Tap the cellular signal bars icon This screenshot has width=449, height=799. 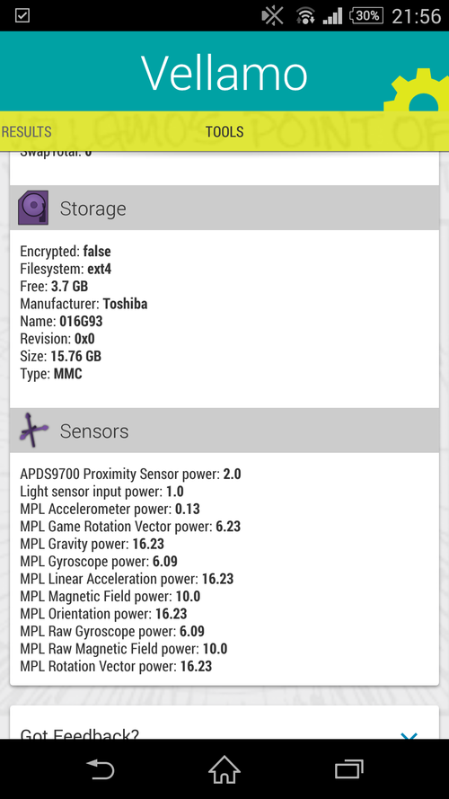click(x=332, y=17)
